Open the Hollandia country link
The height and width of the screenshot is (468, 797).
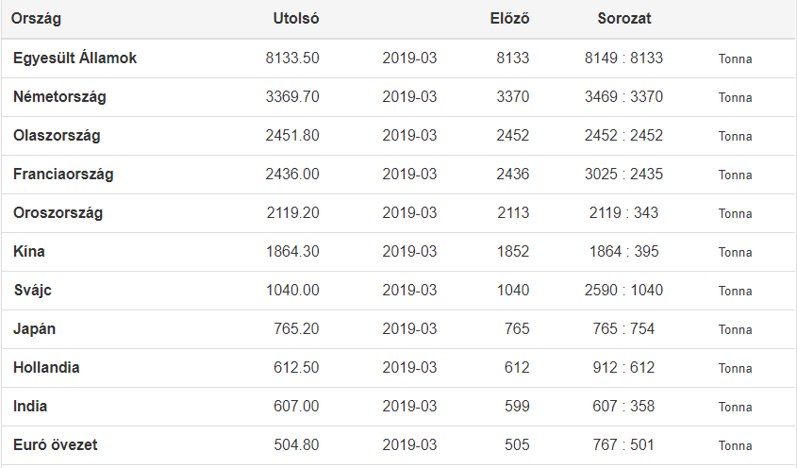[x=46, y=368]
